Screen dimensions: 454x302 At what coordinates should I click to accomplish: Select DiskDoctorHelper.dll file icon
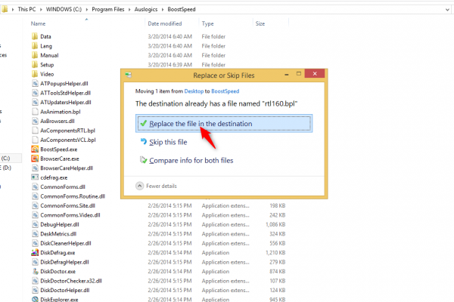[x=35, y=290]
